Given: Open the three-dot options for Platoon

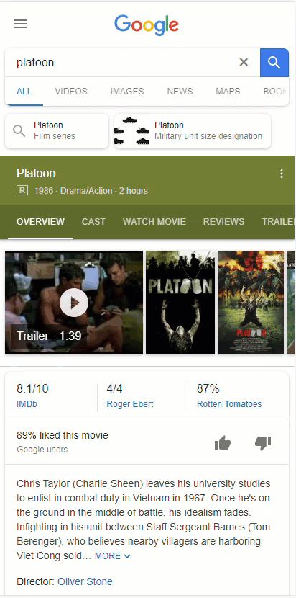Looking at the screenshot, I should point(282,174).
